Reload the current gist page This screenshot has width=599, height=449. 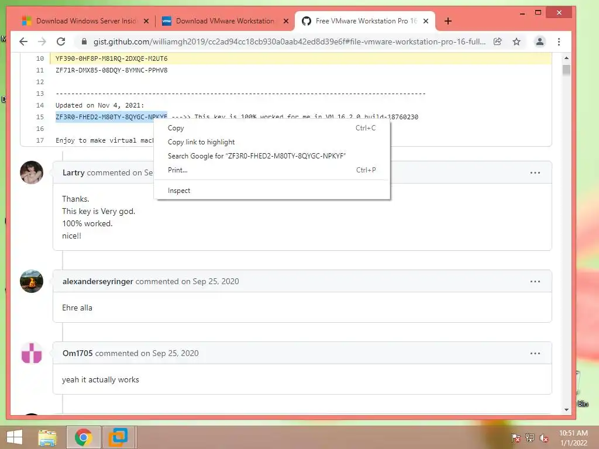pos(61,42)
